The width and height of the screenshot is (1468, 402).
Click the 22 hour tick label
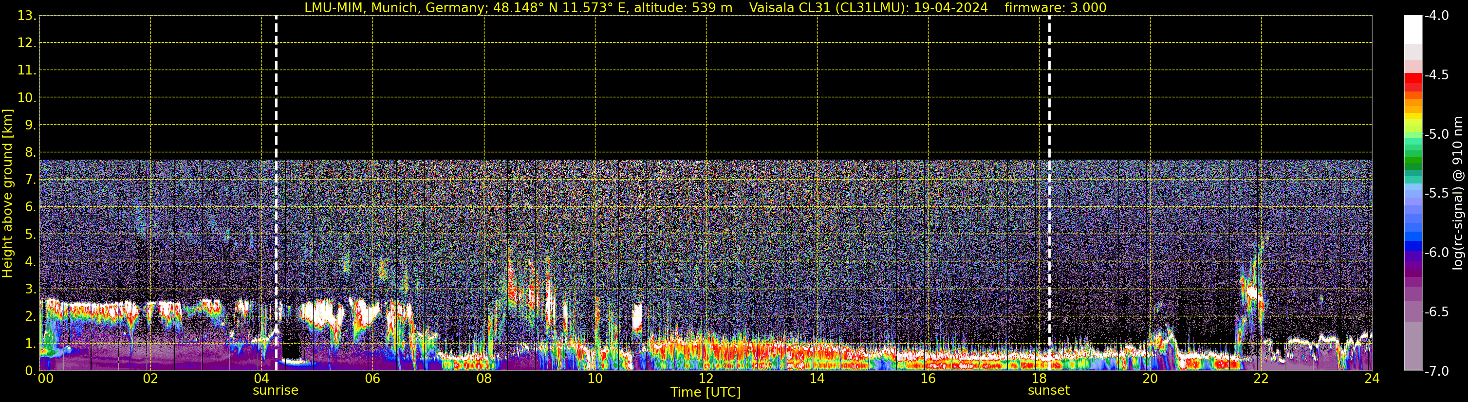1261,379
